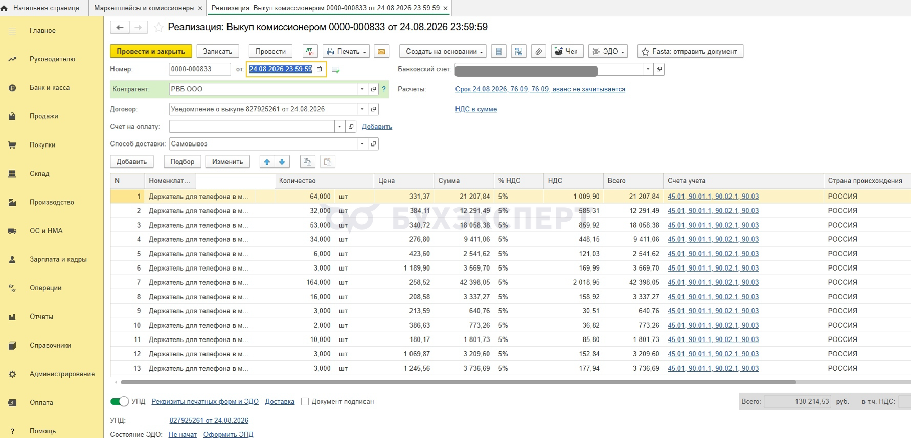Move the selected row down with blue arrow
This screenshot has width=911, height=438.
(282, 162)
